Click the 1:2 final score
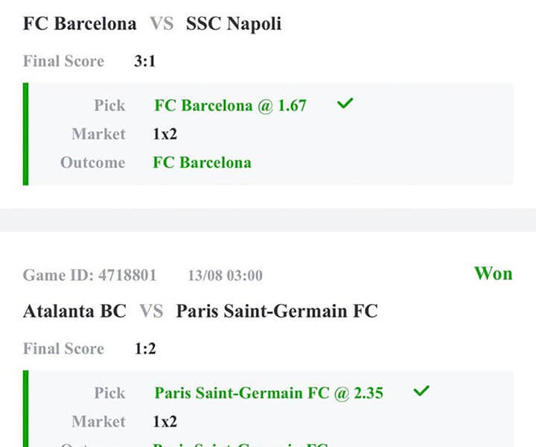 tap(144, 349)
